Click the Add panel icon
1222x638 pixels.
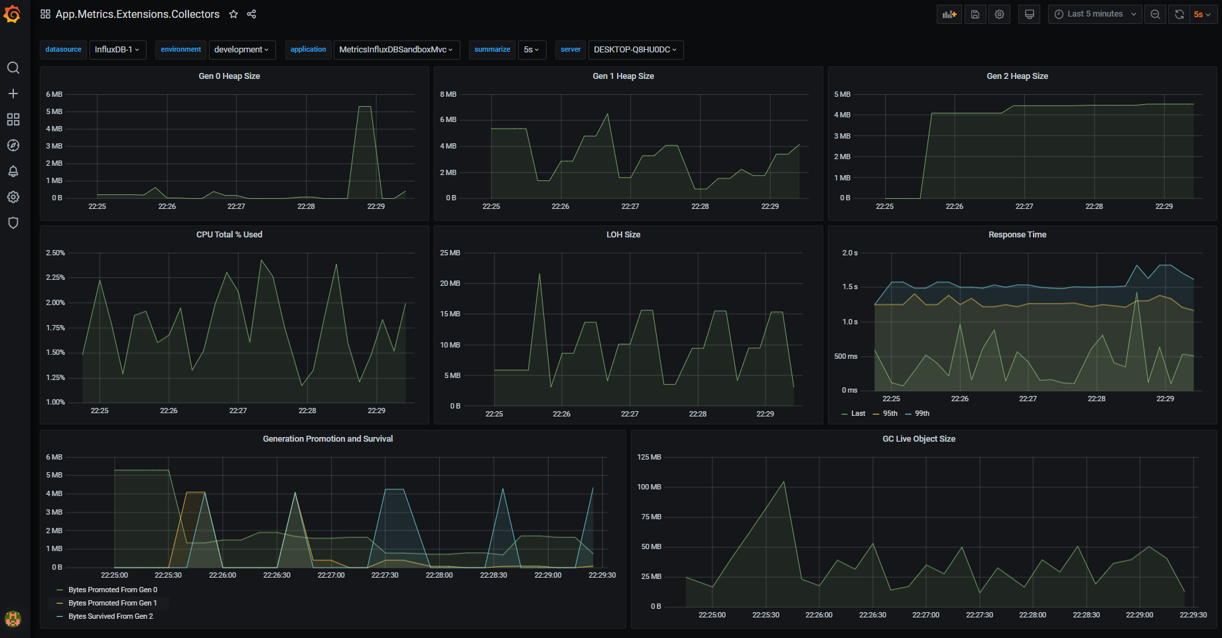click(949, 14)
